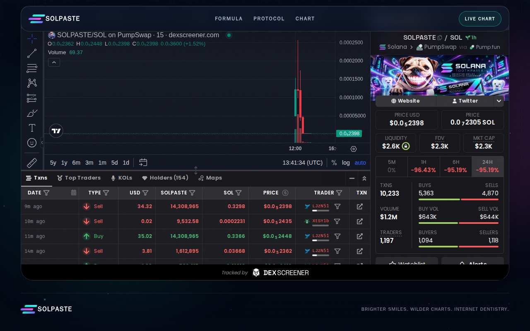The image size is (530, 331).
Task: Activate the ruler measure tool
Action: (x=32, y=163)
